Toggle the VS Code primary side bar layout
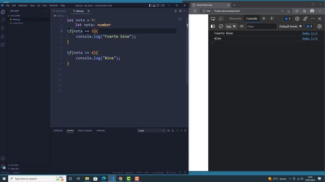 coord(150,6)
